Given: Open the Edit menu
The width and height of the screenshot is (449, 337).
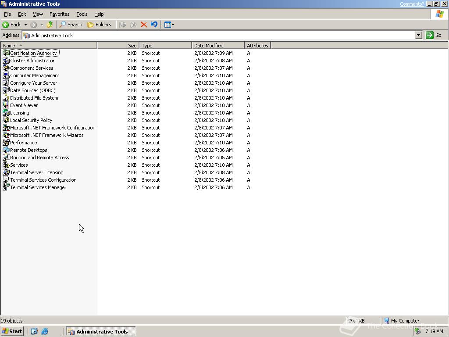Looking at the screenshot, I should [22, 14].
